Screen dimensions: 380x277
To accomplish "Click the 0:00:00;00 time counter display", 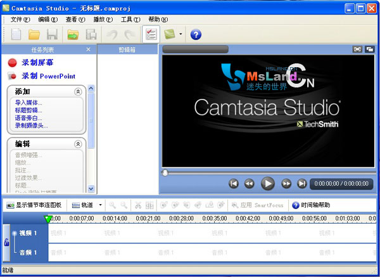I will tap(341, 184).
